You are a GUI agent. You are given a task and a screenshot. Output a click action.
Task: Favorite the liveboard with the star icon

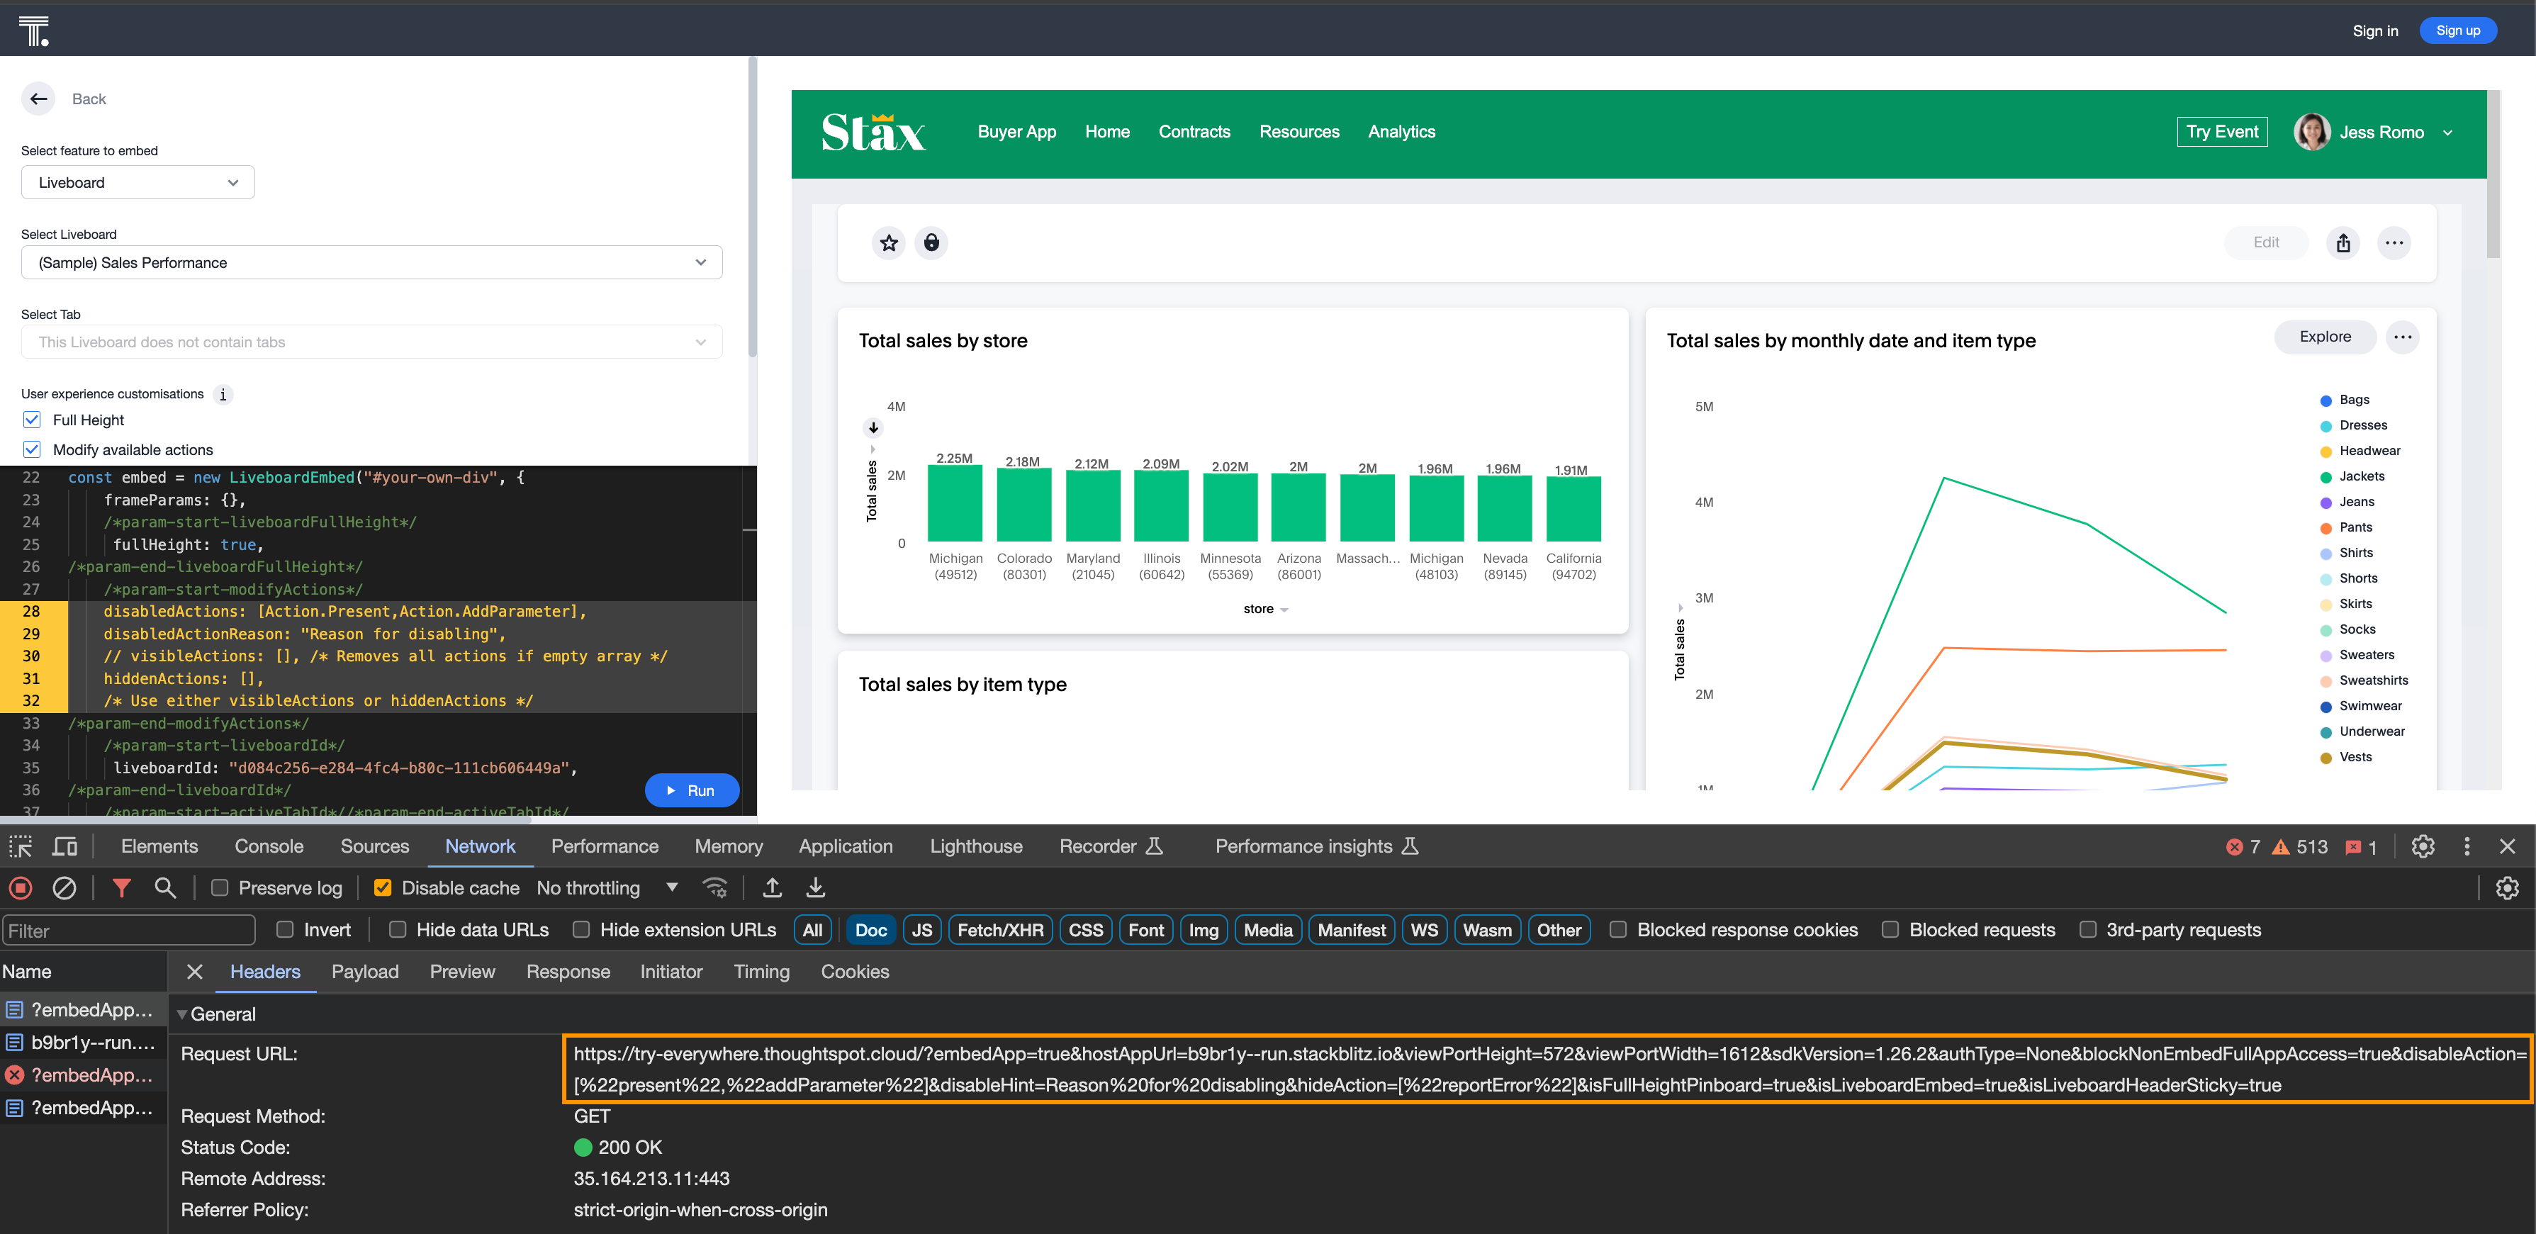coord(889,242)
